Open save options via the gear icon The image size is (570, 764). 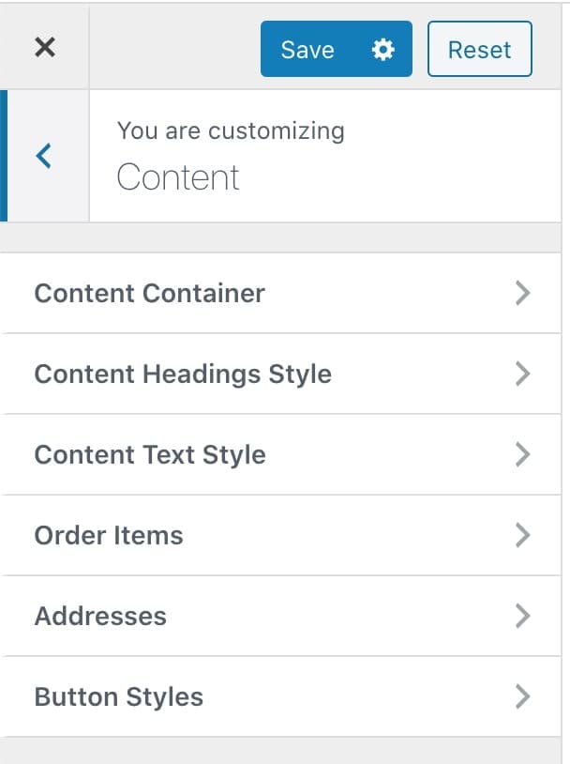coord(383,49)
